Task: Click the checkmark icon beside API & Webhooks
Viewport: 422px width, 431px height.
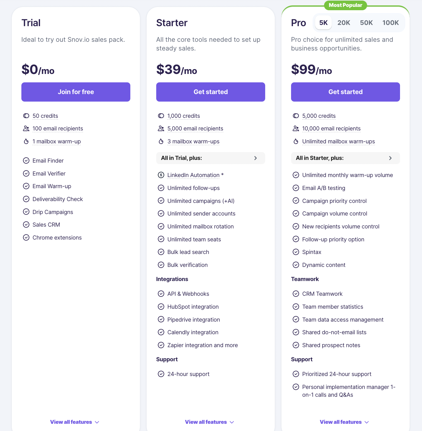Action: click(161, 294)
